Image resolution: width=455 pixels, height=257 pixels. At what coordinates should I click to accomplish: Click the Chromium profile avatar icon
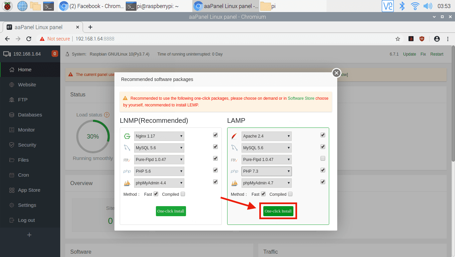[437, 39]
